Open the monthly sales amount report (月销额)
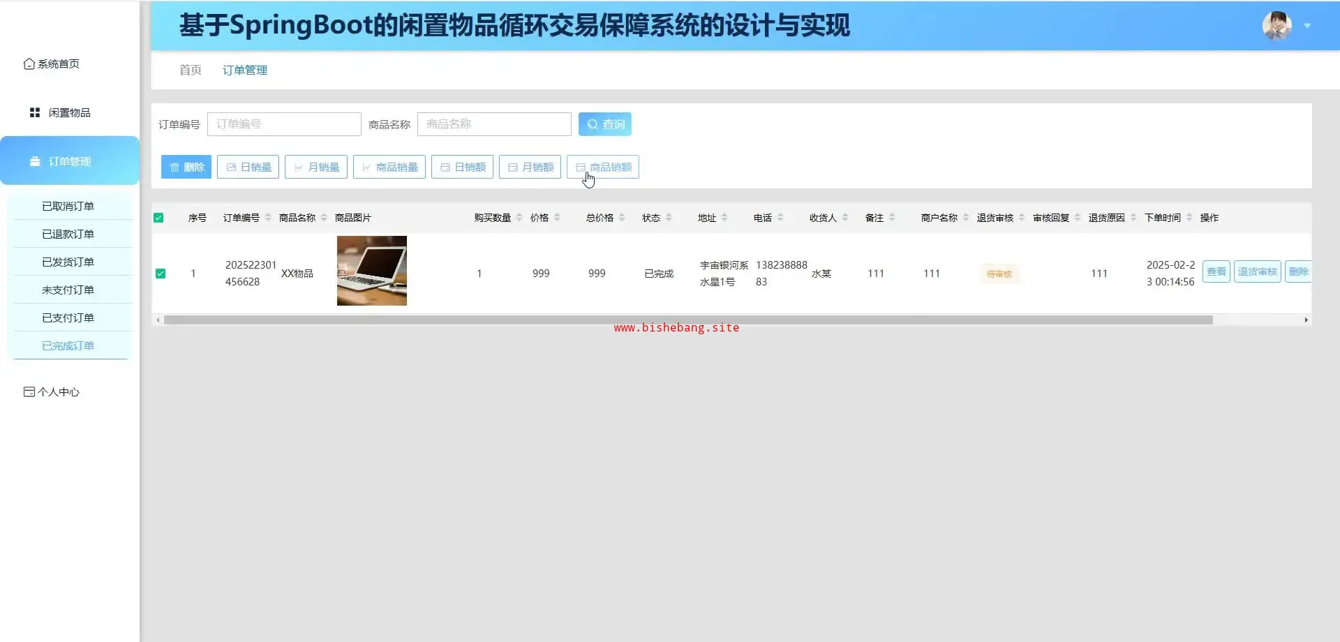This screenshot has width=1340, height=642. (530, 167)
